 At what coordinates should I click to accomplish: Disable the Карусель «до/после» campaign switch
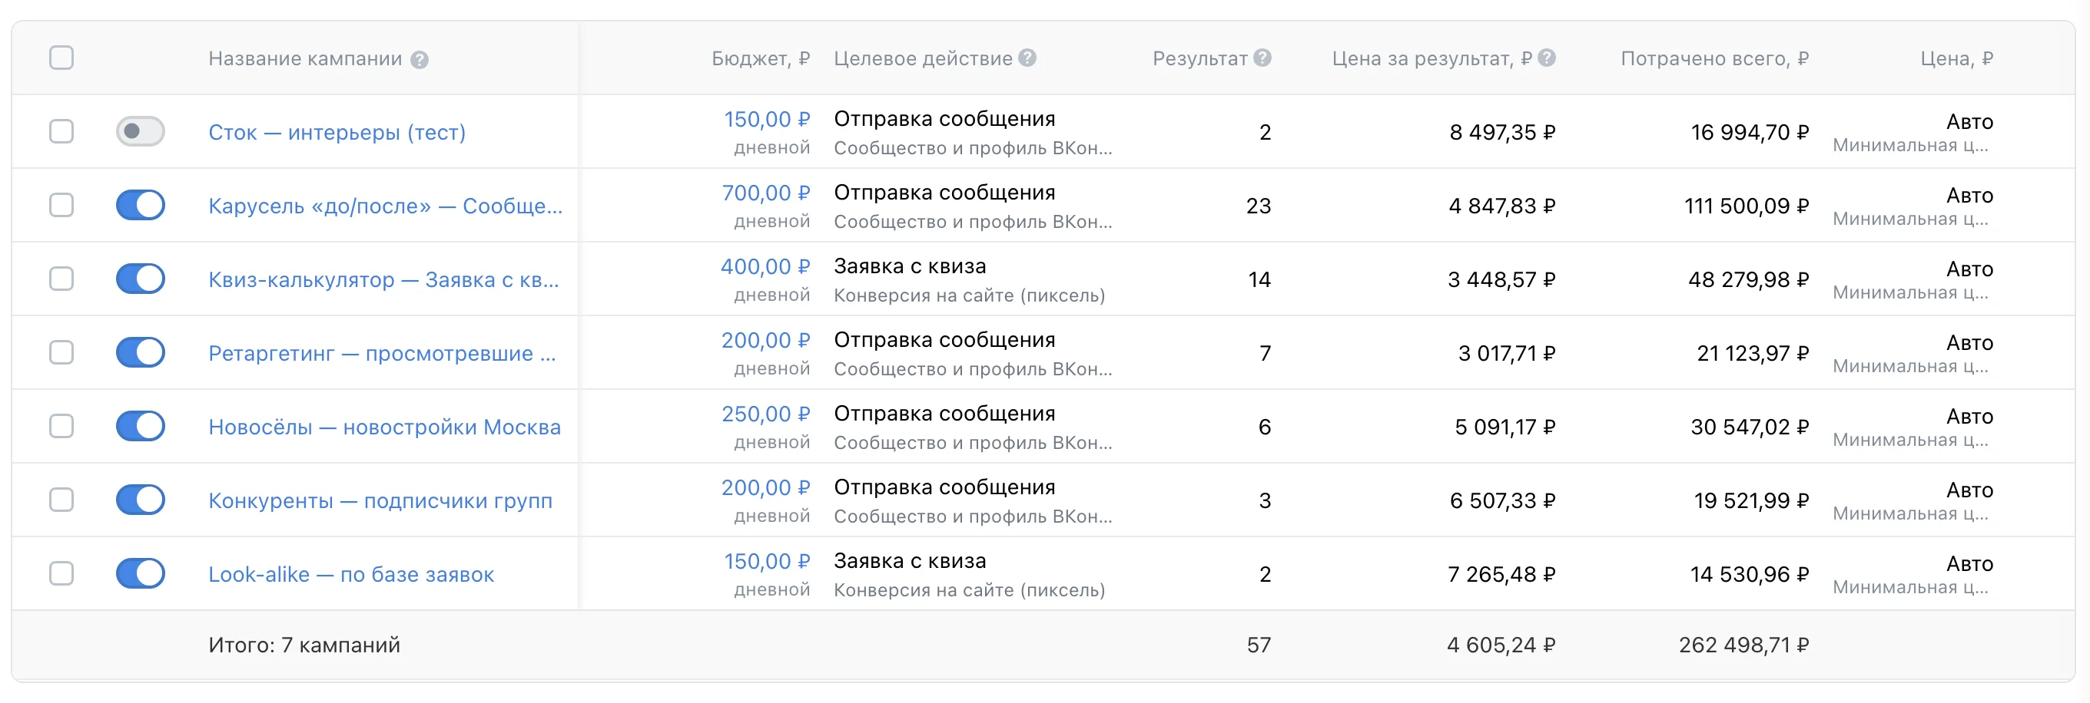tap(141, 206)
